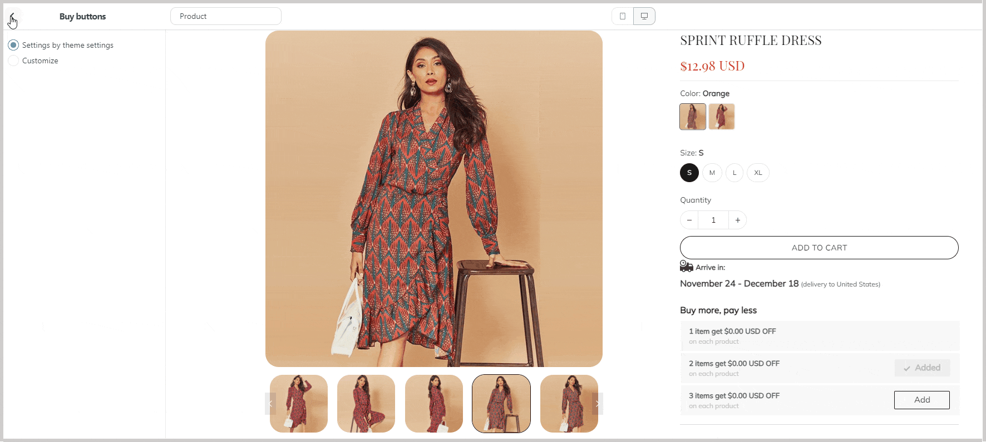Screen dimensions: 986x442
Task: Click Add button for 3 items offer
Action: [x=922, y=400]
